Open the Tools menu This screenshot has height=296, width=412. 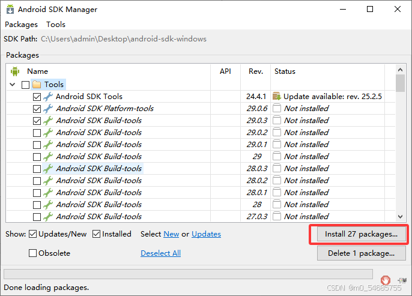click(56, 25)
